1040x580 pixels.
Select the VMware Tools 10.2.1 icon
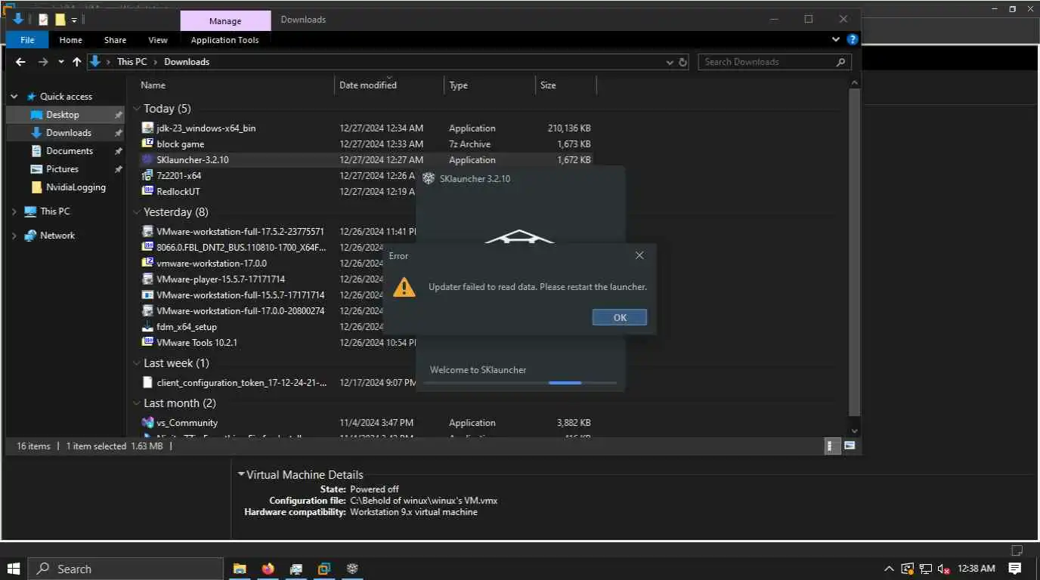tap(148, 343)
